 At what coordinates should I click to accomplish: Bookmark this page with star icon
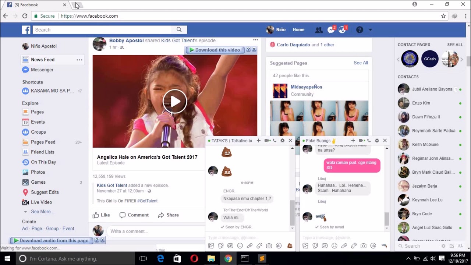pyautogui.click(x=443, y=16)
